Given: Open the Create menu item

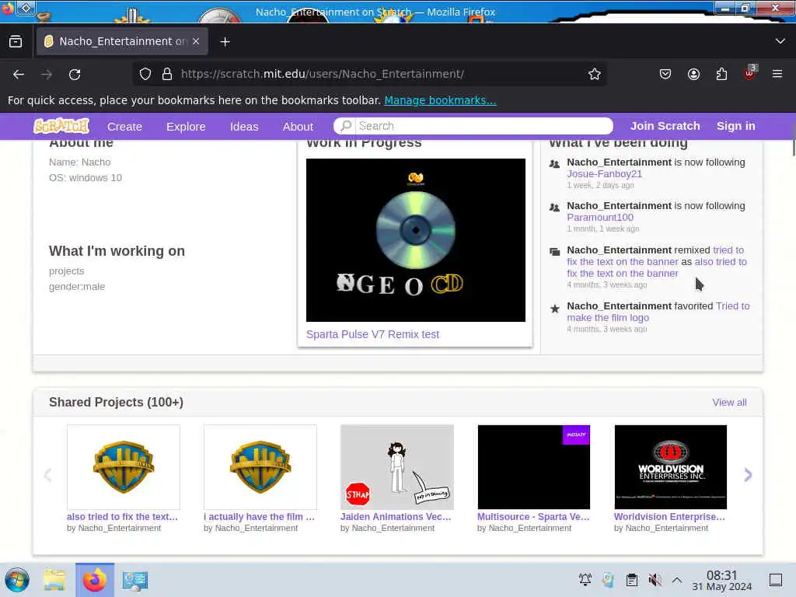Looking at the screenshot, I should coord(124,127).
